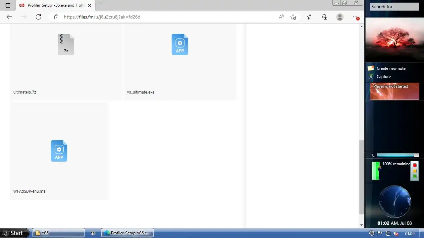
Task: Restore down the Edge browser window
Action: pyautogui.click(x=345, y=3)
